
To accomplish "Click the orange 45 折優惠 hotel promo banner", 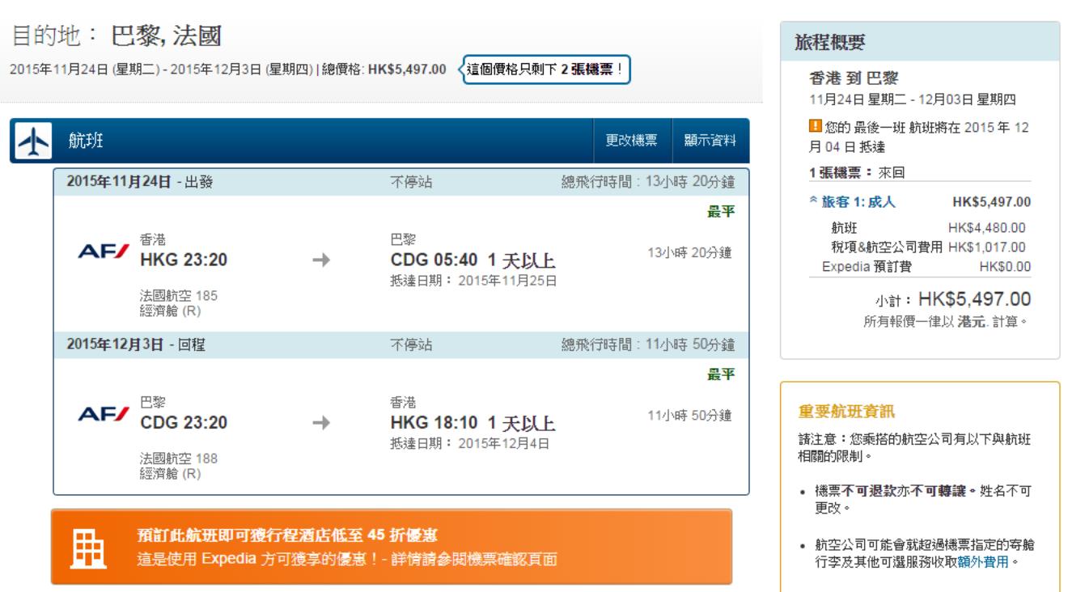I will coord(392,547).
